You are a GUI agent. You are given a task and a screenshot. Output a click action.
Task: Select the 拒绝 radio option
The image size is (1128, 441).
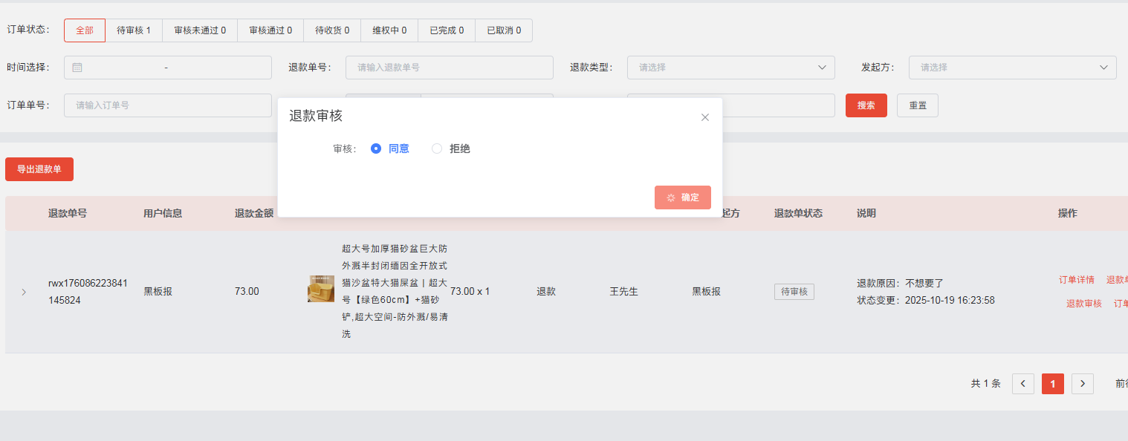[438, 148]
